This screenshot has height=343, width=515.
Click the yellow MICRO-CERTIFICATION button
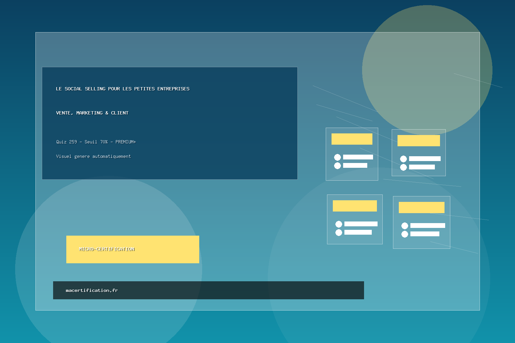[x=133, y=249]
